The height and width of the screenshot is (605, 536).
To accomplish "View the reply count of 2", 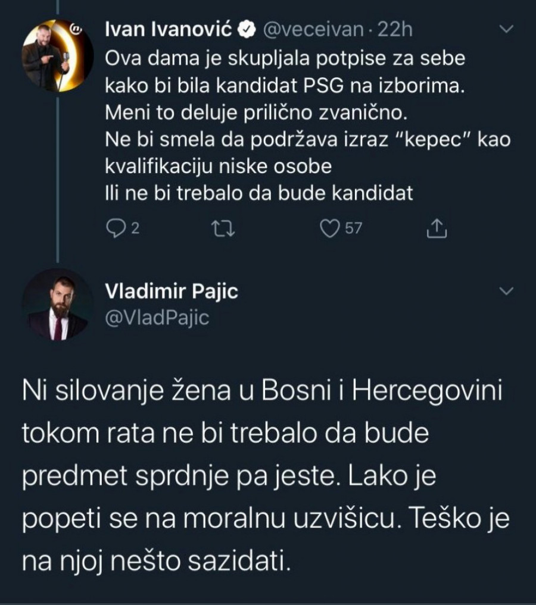I will (135, 229).
